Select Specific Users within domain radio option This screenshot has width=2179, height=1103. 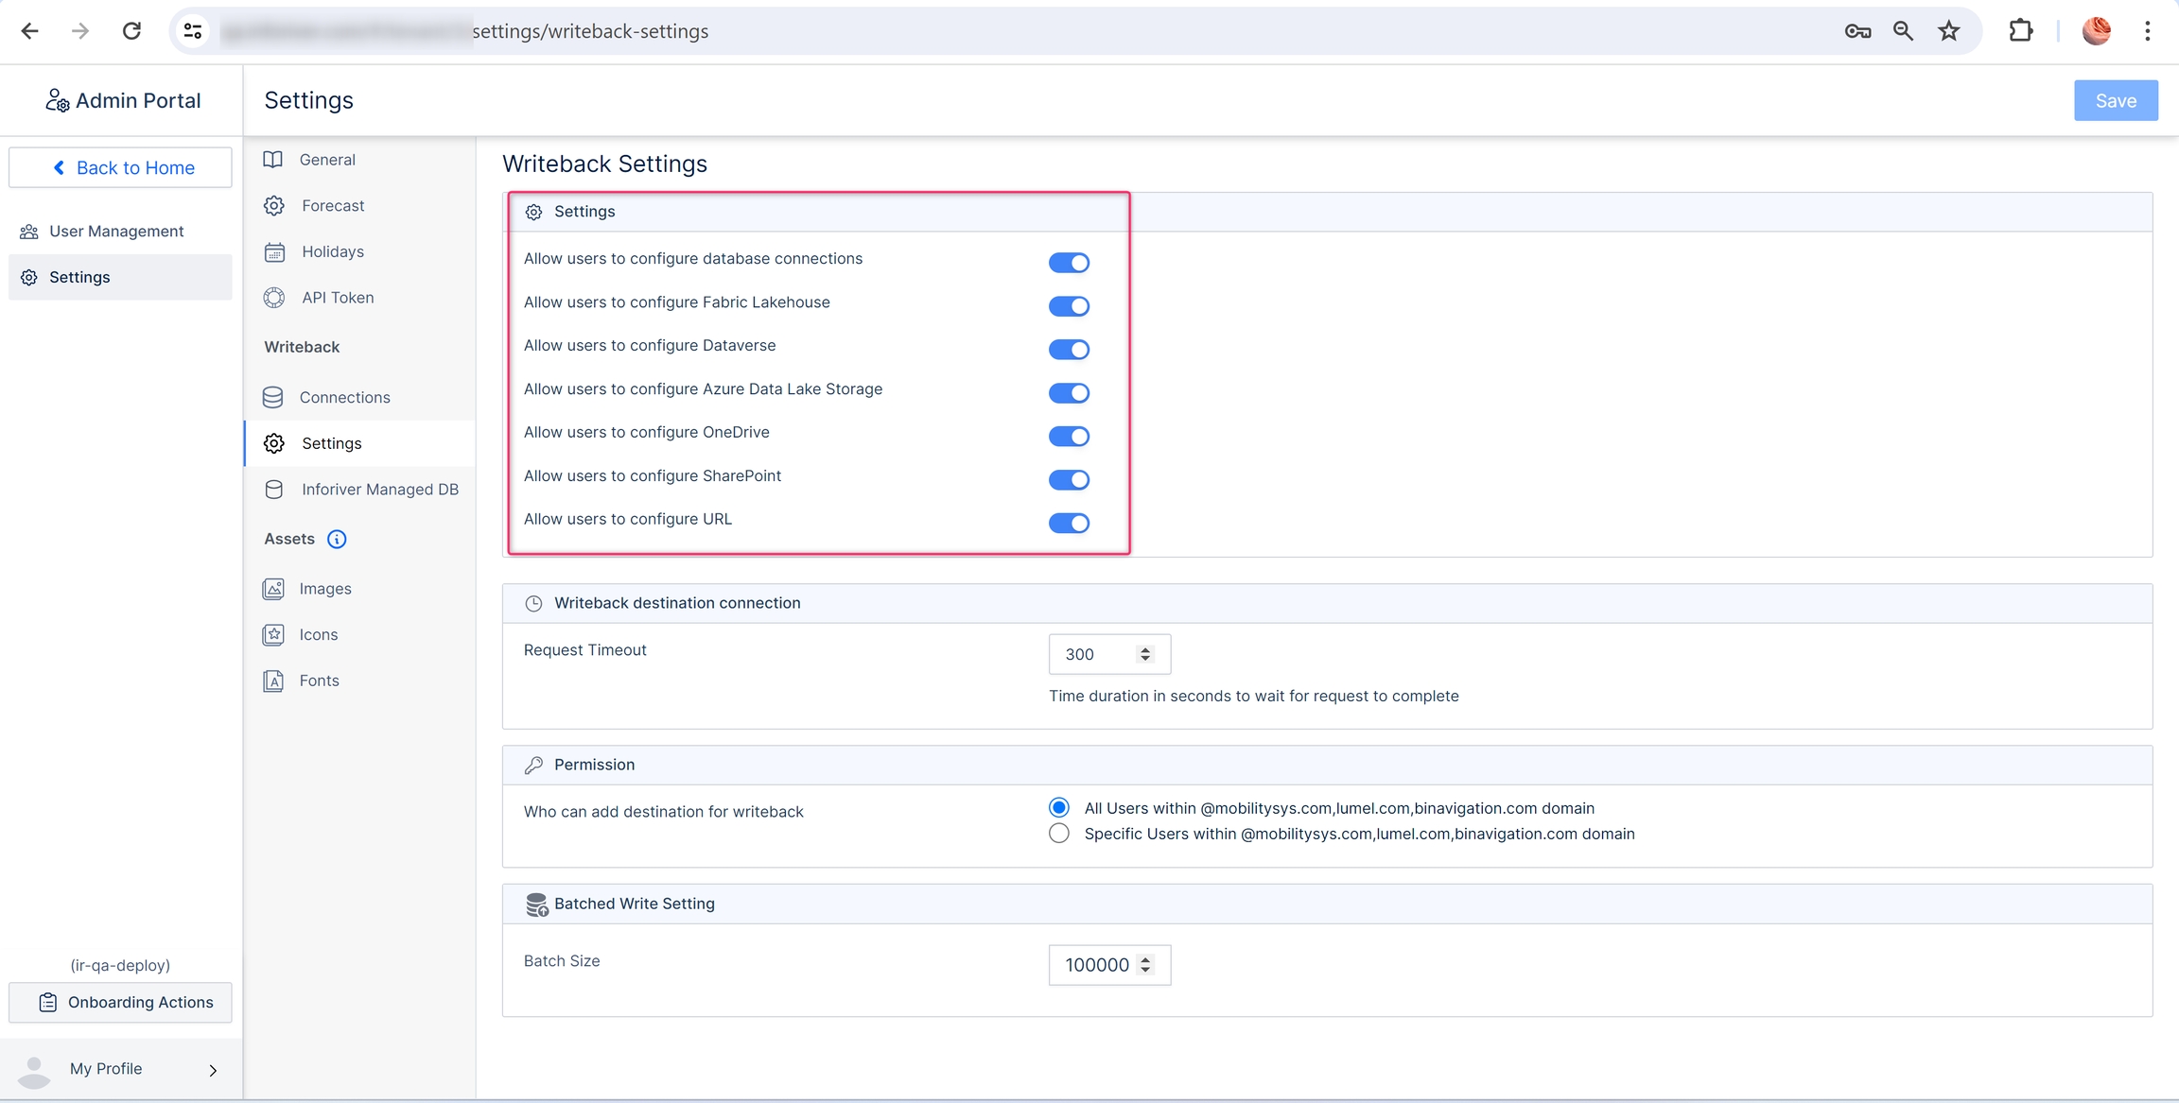tap(1059, 834)
